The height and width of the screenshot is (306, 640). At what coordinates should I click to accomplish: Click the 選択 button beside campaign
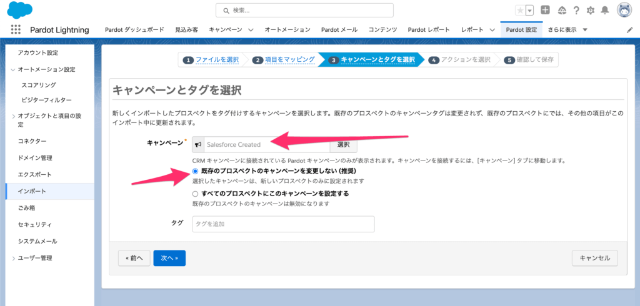click(x=343, y=144)
